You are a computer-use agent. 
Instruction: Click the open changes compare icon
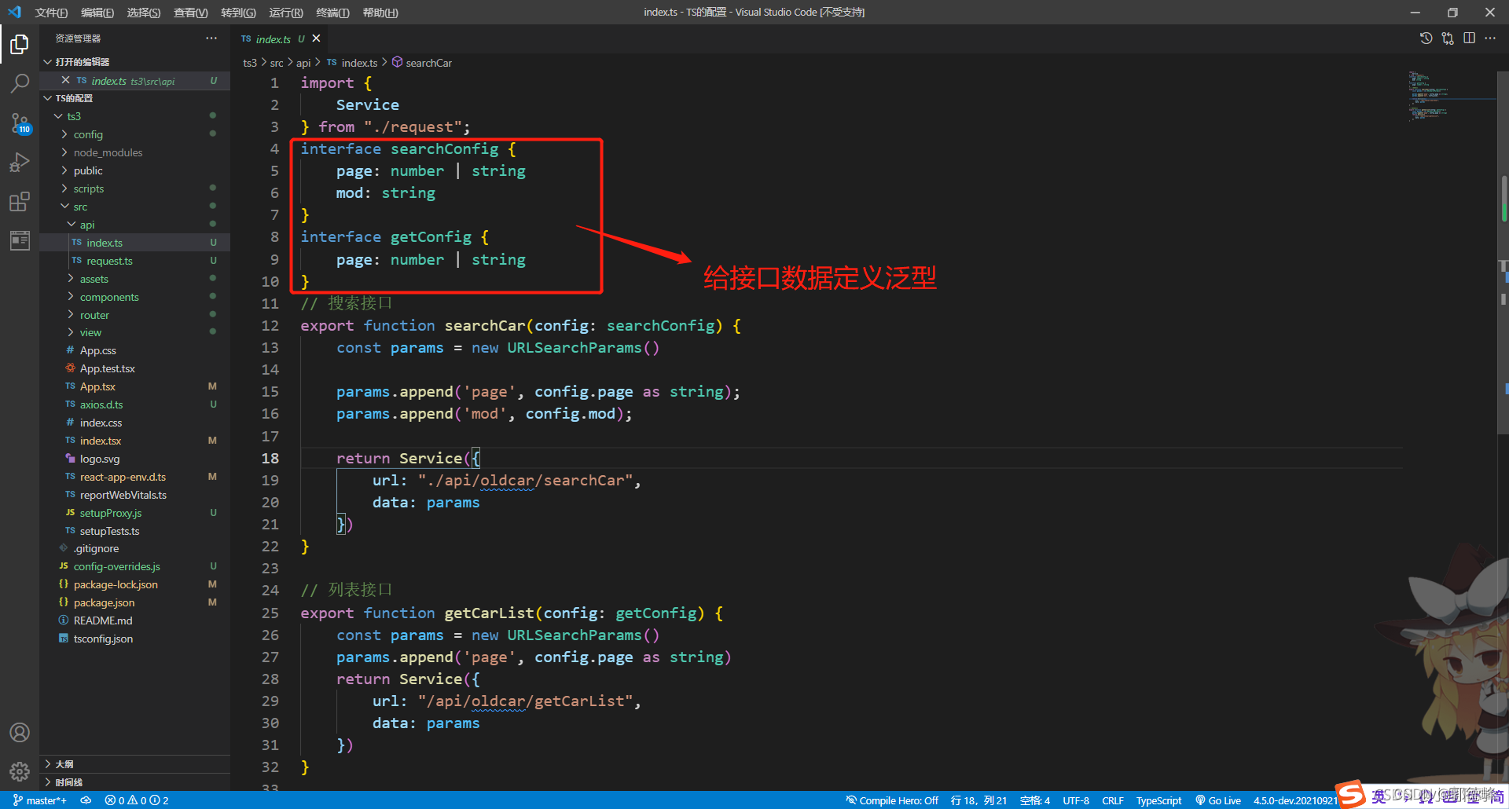1448,38
